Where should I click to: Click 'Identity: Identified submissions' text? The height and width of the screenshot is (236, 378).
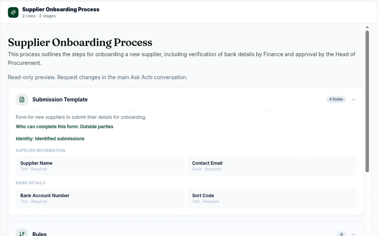50,138
